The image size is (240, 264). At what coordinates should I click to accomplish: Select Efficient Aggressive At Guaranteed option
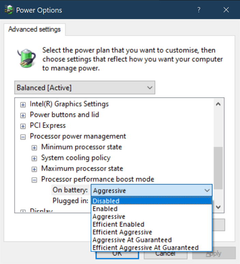click(145, 248)
